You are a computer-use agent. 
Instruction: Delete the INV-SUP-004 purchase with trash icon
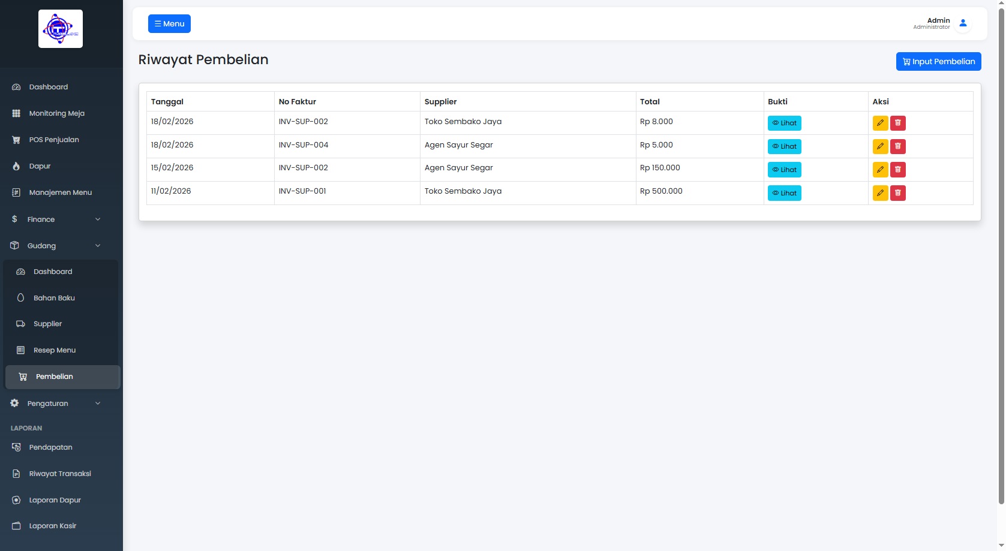pos(897,146)
